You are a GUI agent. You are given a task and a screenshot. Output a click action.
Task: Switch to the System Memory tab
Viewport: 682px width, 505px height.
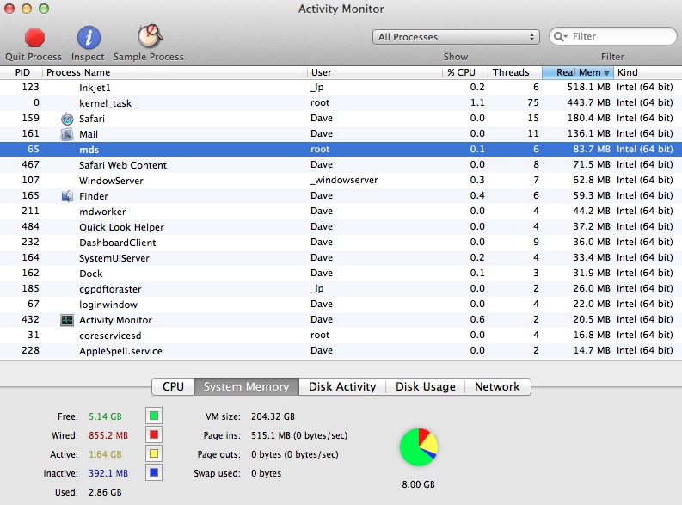pos(246,386)
